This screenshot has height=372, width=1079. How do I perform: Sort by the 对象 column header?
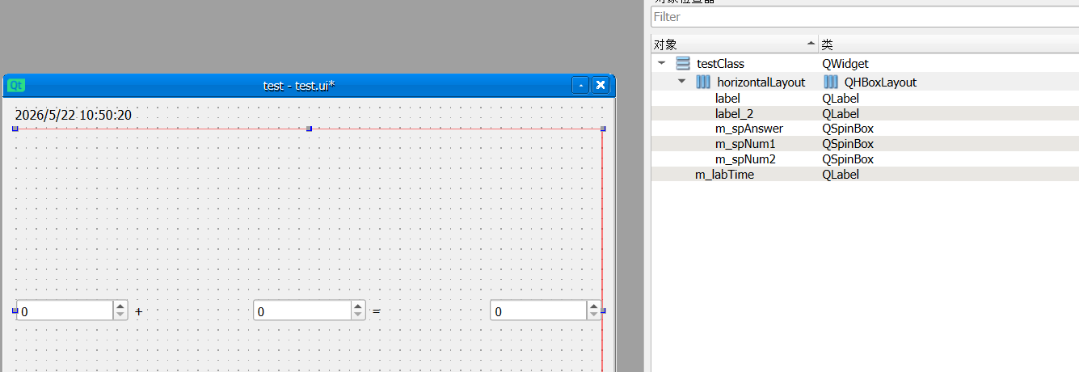(x=734, y=44)
